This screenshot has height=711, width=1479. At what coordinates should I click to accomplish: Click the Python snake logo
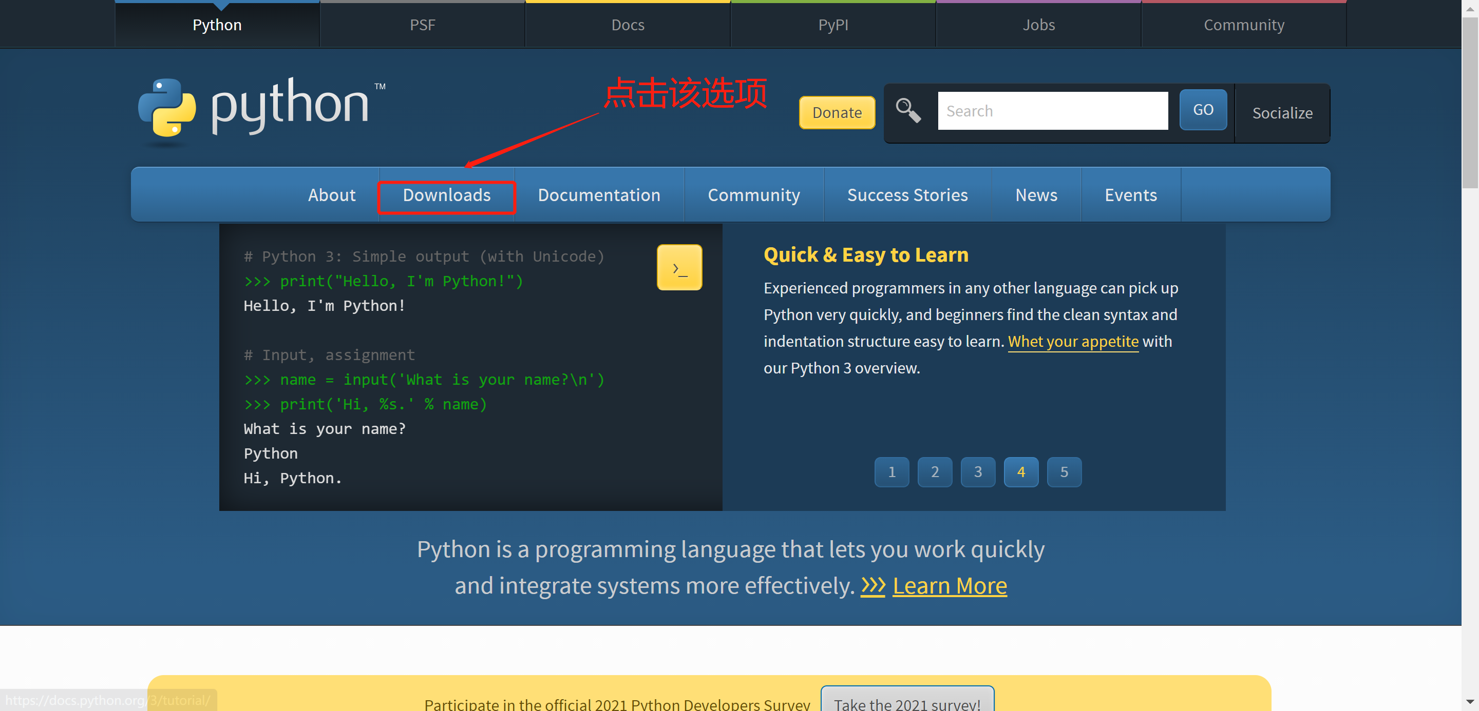(x=167, y=108)
